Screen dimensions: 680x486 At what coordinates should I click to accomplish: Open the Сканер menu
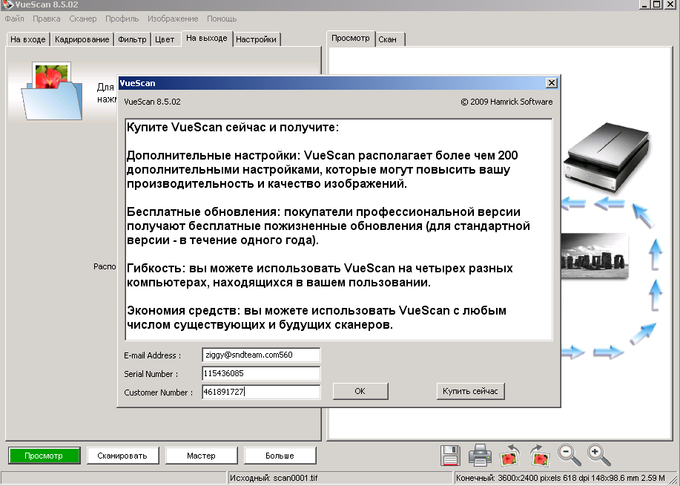(x=83, y=19)
